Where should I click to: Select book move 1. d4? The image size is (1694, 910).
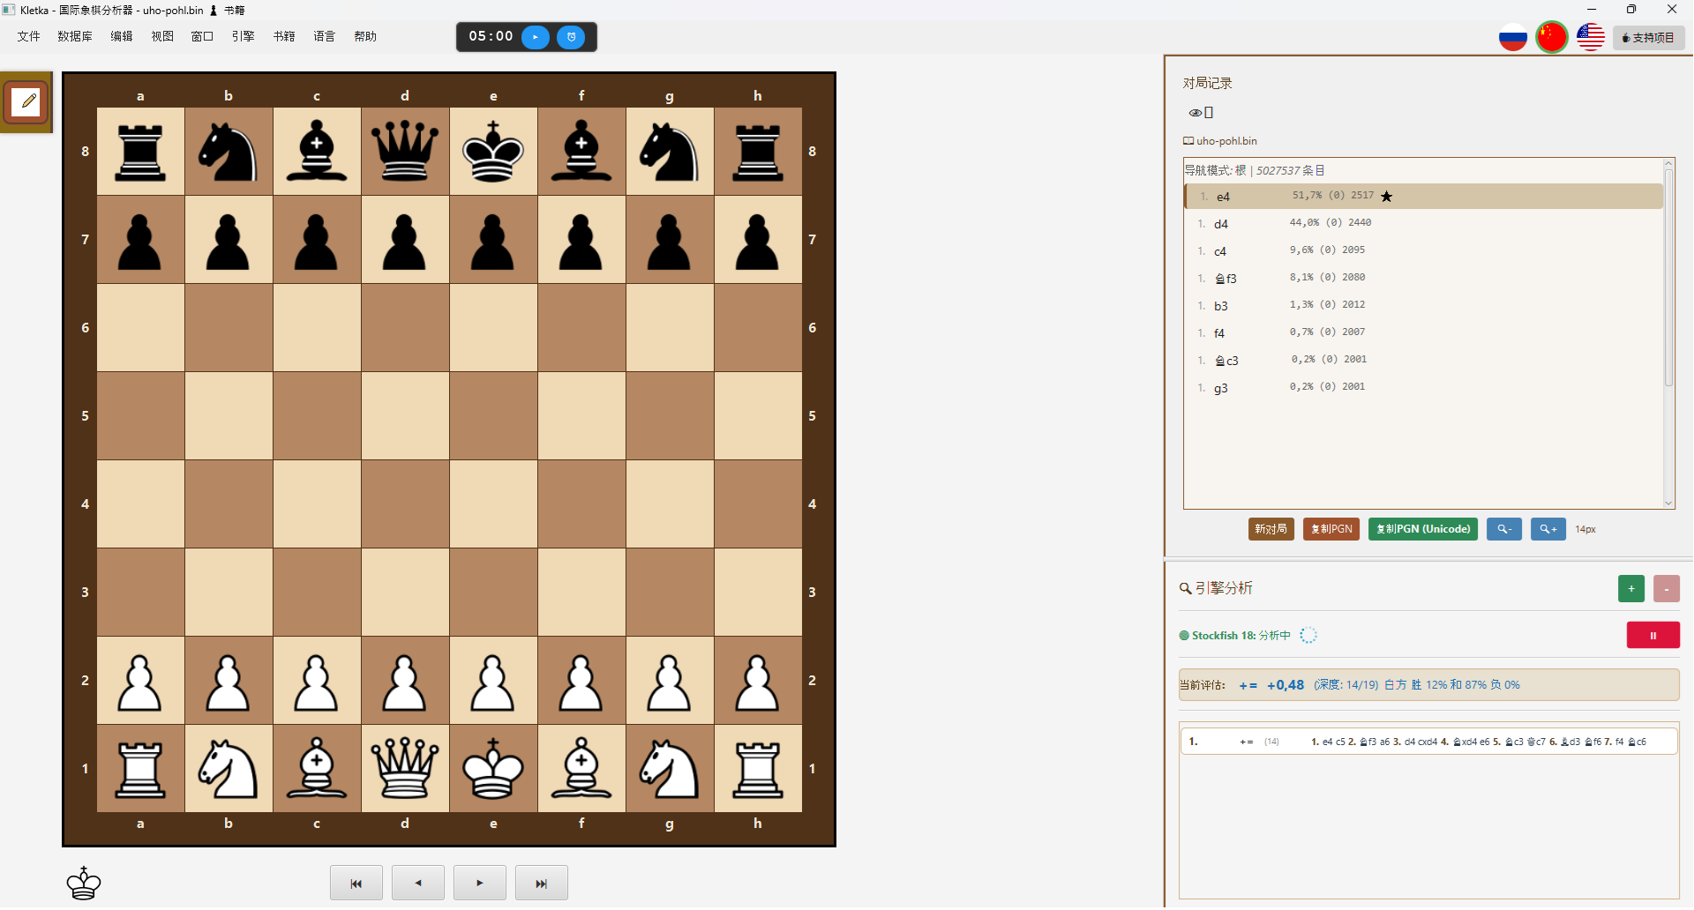1423,224
